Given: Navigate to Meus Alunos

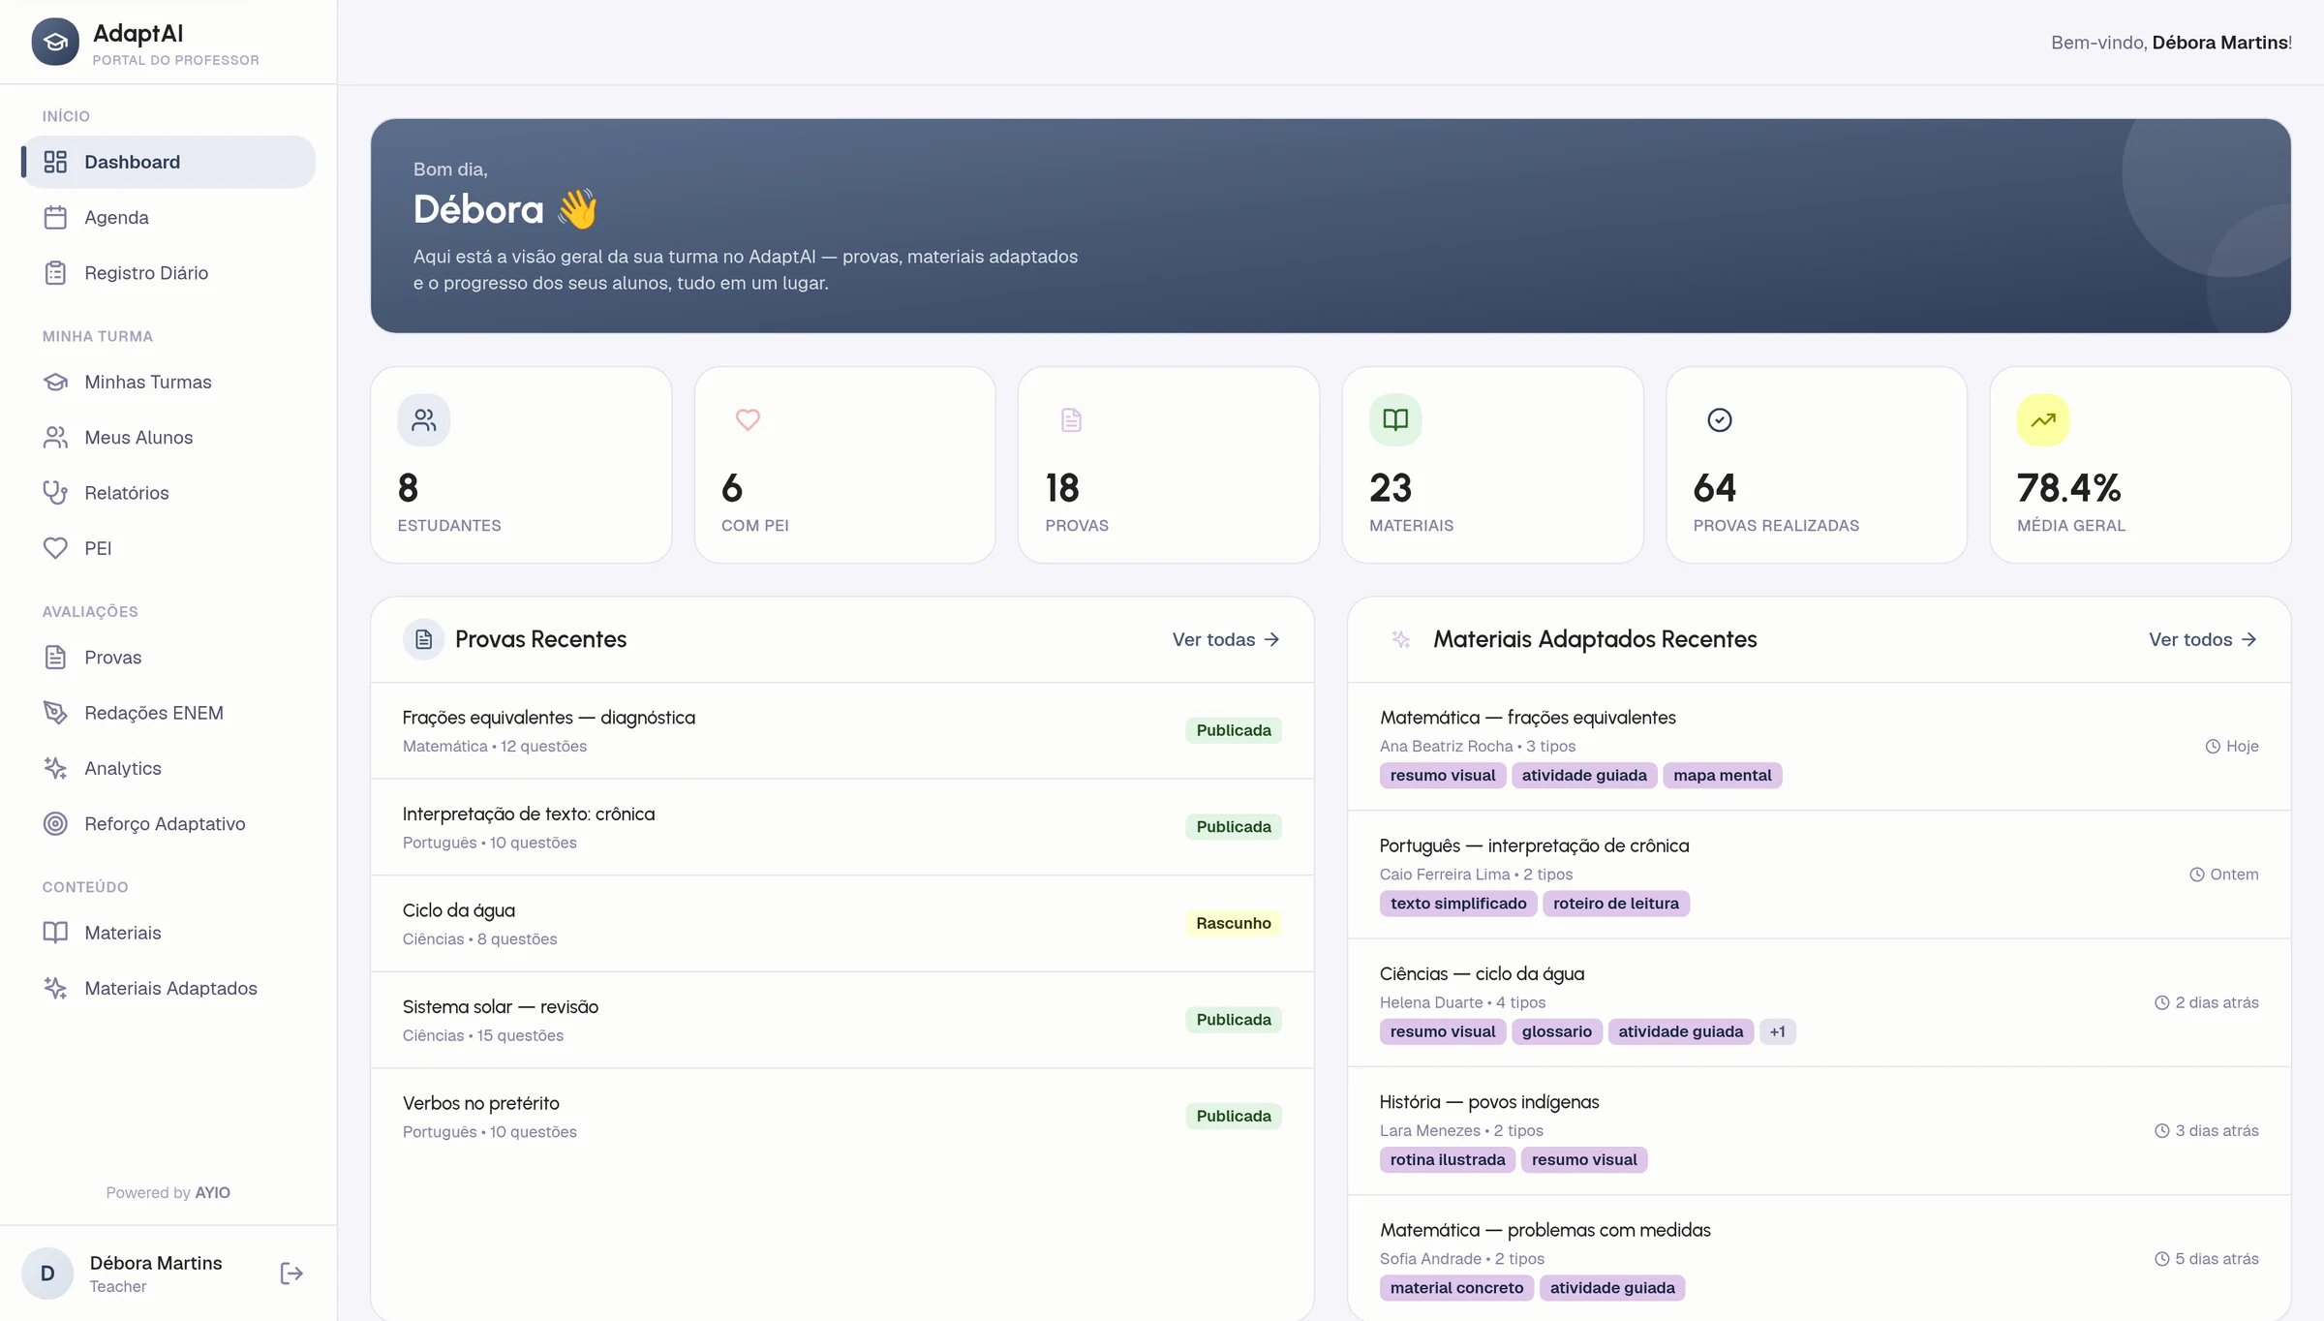Looking at the screenshot, I should click(x=168, y=437).
